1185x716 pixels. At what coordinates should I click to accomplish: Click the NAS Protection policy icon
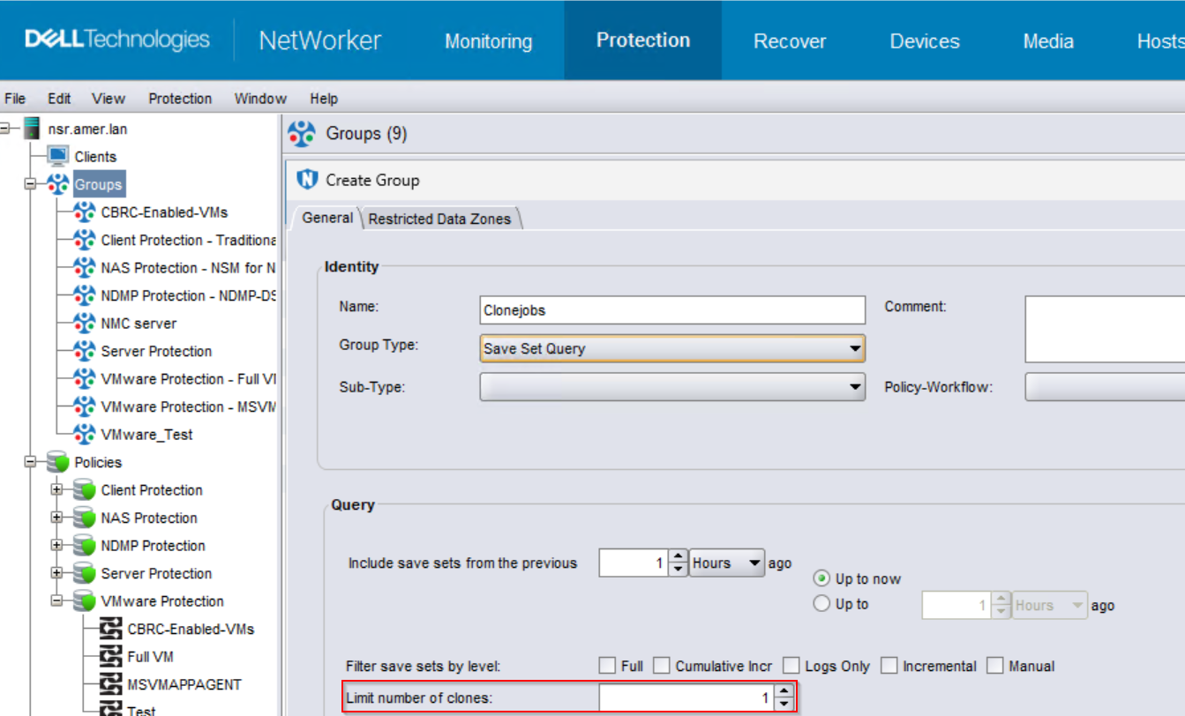(85, 518)
